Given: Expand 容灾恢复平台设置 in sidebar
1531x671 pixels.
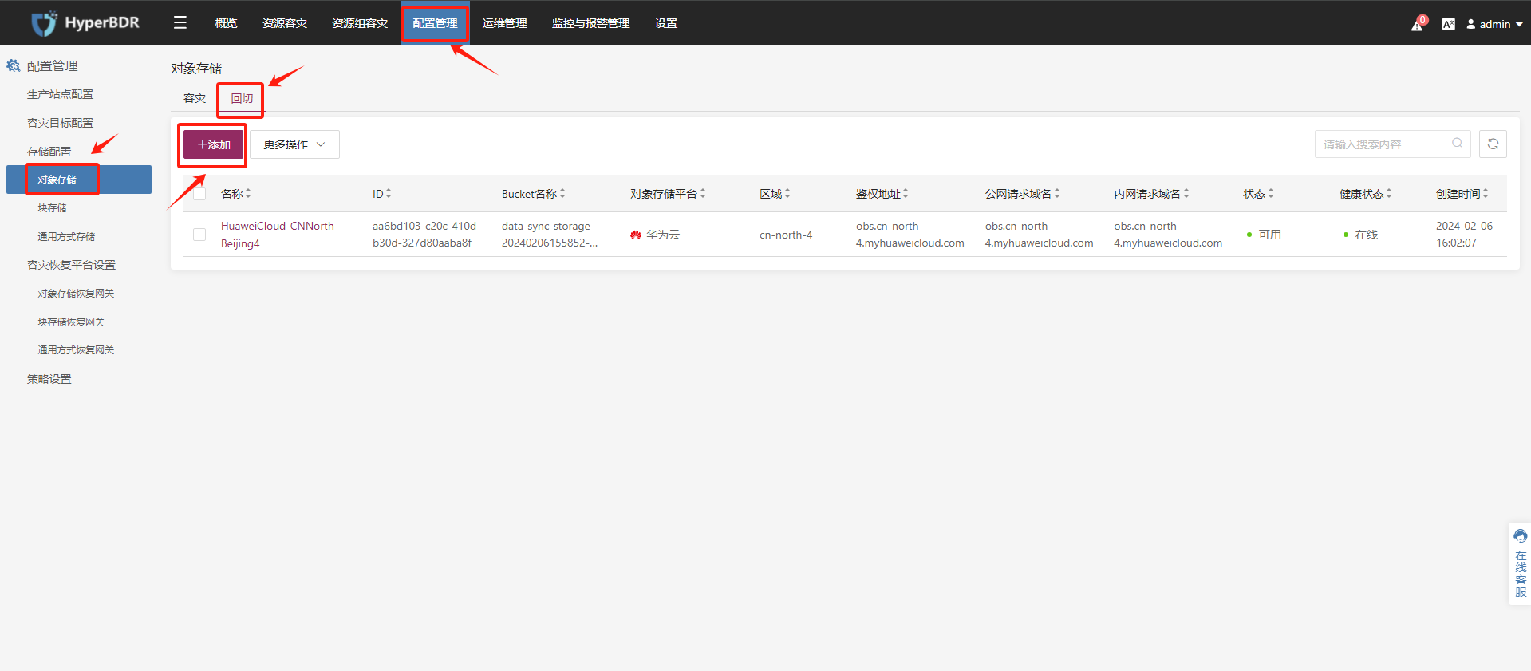Looking at the screenshot, I should 71,265.
